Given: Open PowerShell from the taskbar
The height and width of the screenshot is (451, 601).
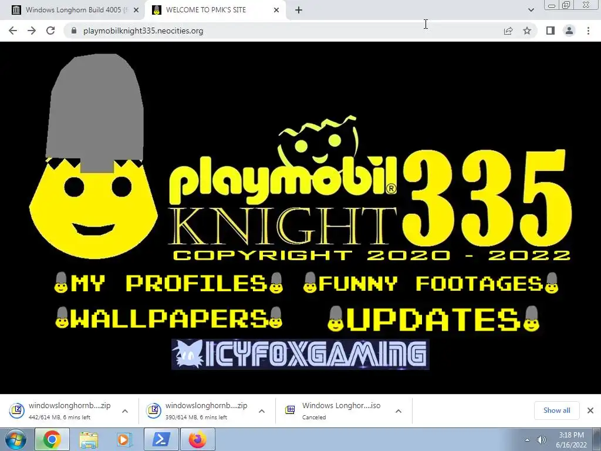Looking at the screenshot, I should tap(161, 439).
